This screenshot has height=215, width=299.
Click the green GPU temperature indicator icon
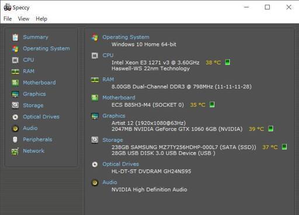click(x=271, y=129)
